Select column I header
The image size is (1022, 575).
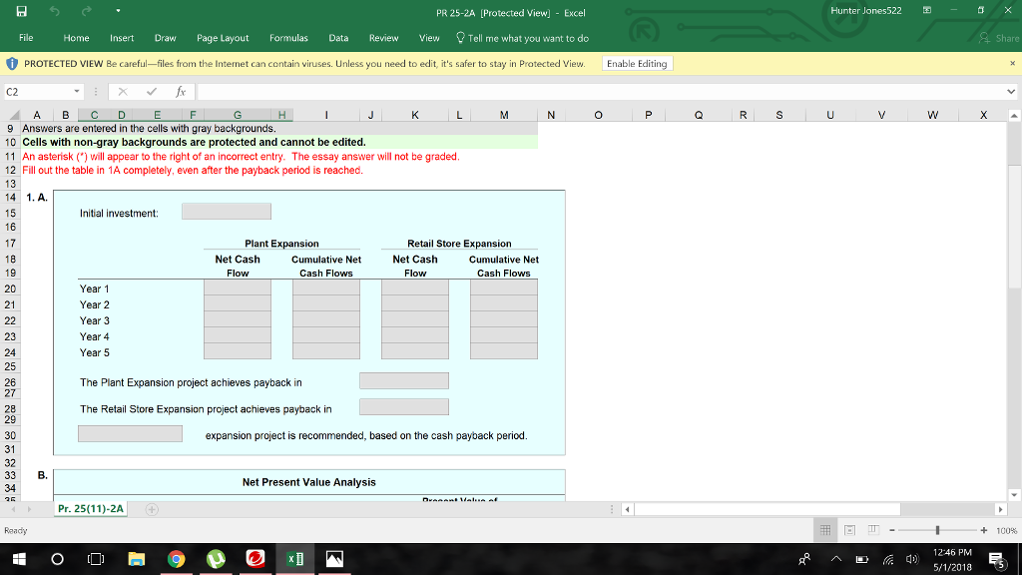click(x=326, y=115)
